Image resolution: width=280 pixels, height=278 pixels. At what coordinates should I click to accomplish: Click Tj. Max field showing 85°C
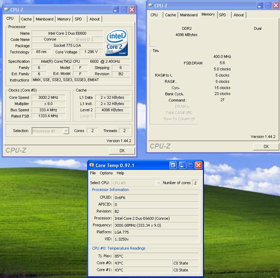(x=156, y=256)
